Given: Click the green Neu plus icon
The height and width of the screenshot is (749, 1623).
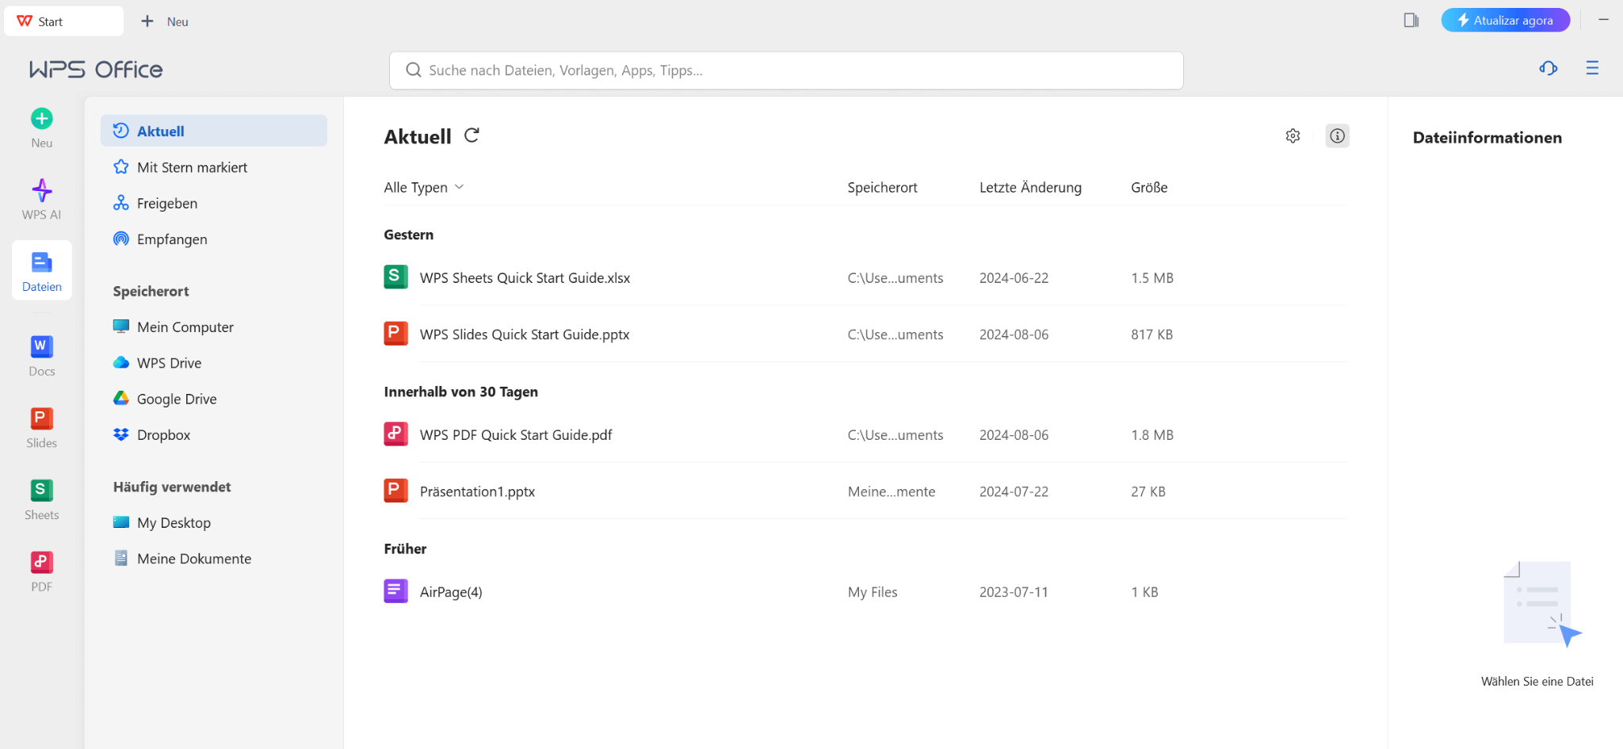Looking at the screenshot, I should (x=41, y=119).
